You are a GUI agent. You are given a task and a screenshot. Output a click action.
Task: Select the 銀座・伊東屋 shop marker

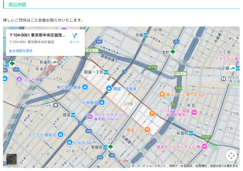(x=109, y=89)
